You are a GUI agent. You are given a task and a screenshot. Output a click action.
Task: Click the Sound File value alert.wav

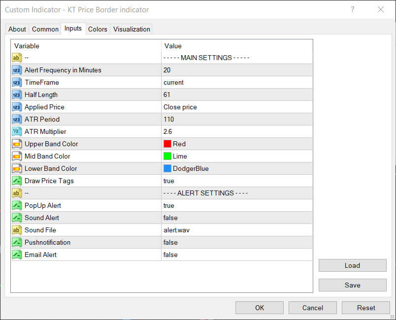pyautogui.click(x=176, y=230)
